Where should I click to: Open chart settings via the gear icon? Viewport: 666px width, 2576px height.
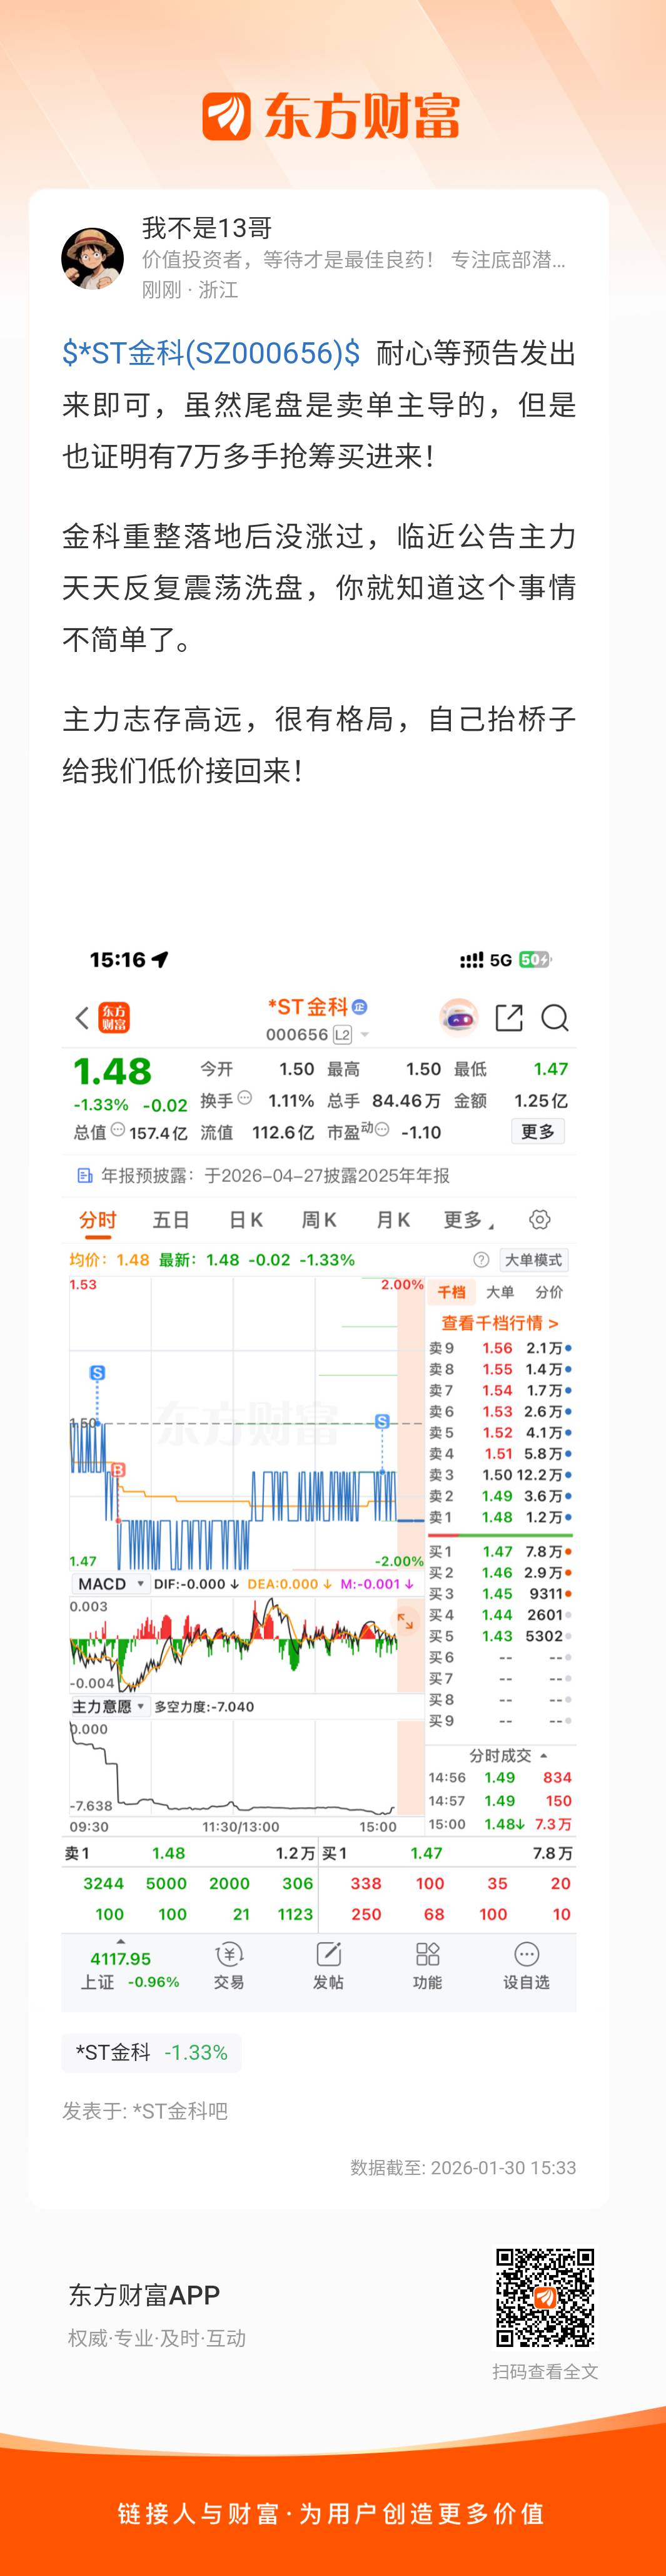coord(540,1219)
